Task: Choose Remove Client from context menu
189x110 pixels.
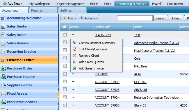Action: [x=97, y=56]
